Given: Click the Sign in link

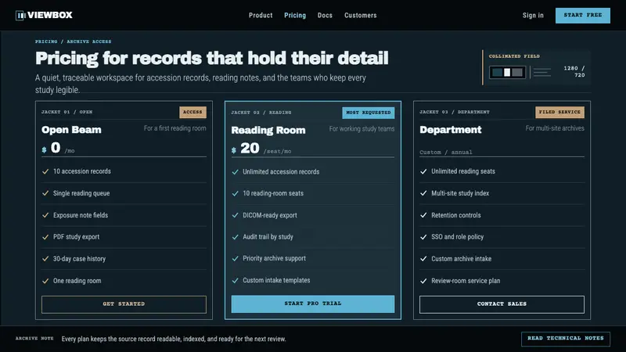Looking at the screenshot, I should pos(533,15).
